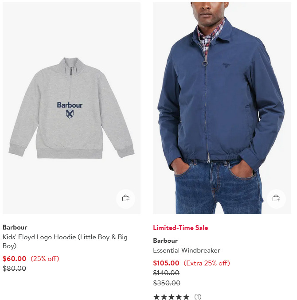297x300 pixels.
Task: Open the navy windbreaker model photo
Action: 222,108
